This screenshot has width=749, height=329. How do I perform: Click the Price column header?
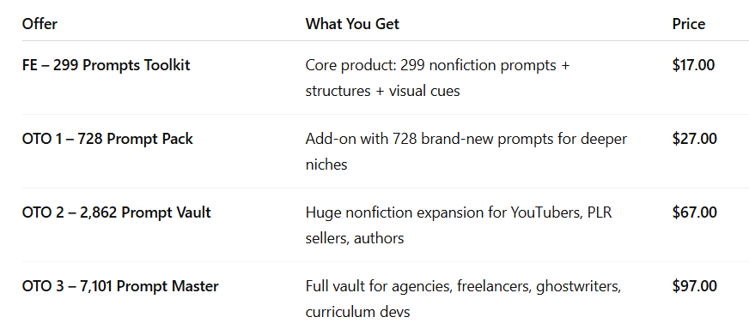click(688, 24)
